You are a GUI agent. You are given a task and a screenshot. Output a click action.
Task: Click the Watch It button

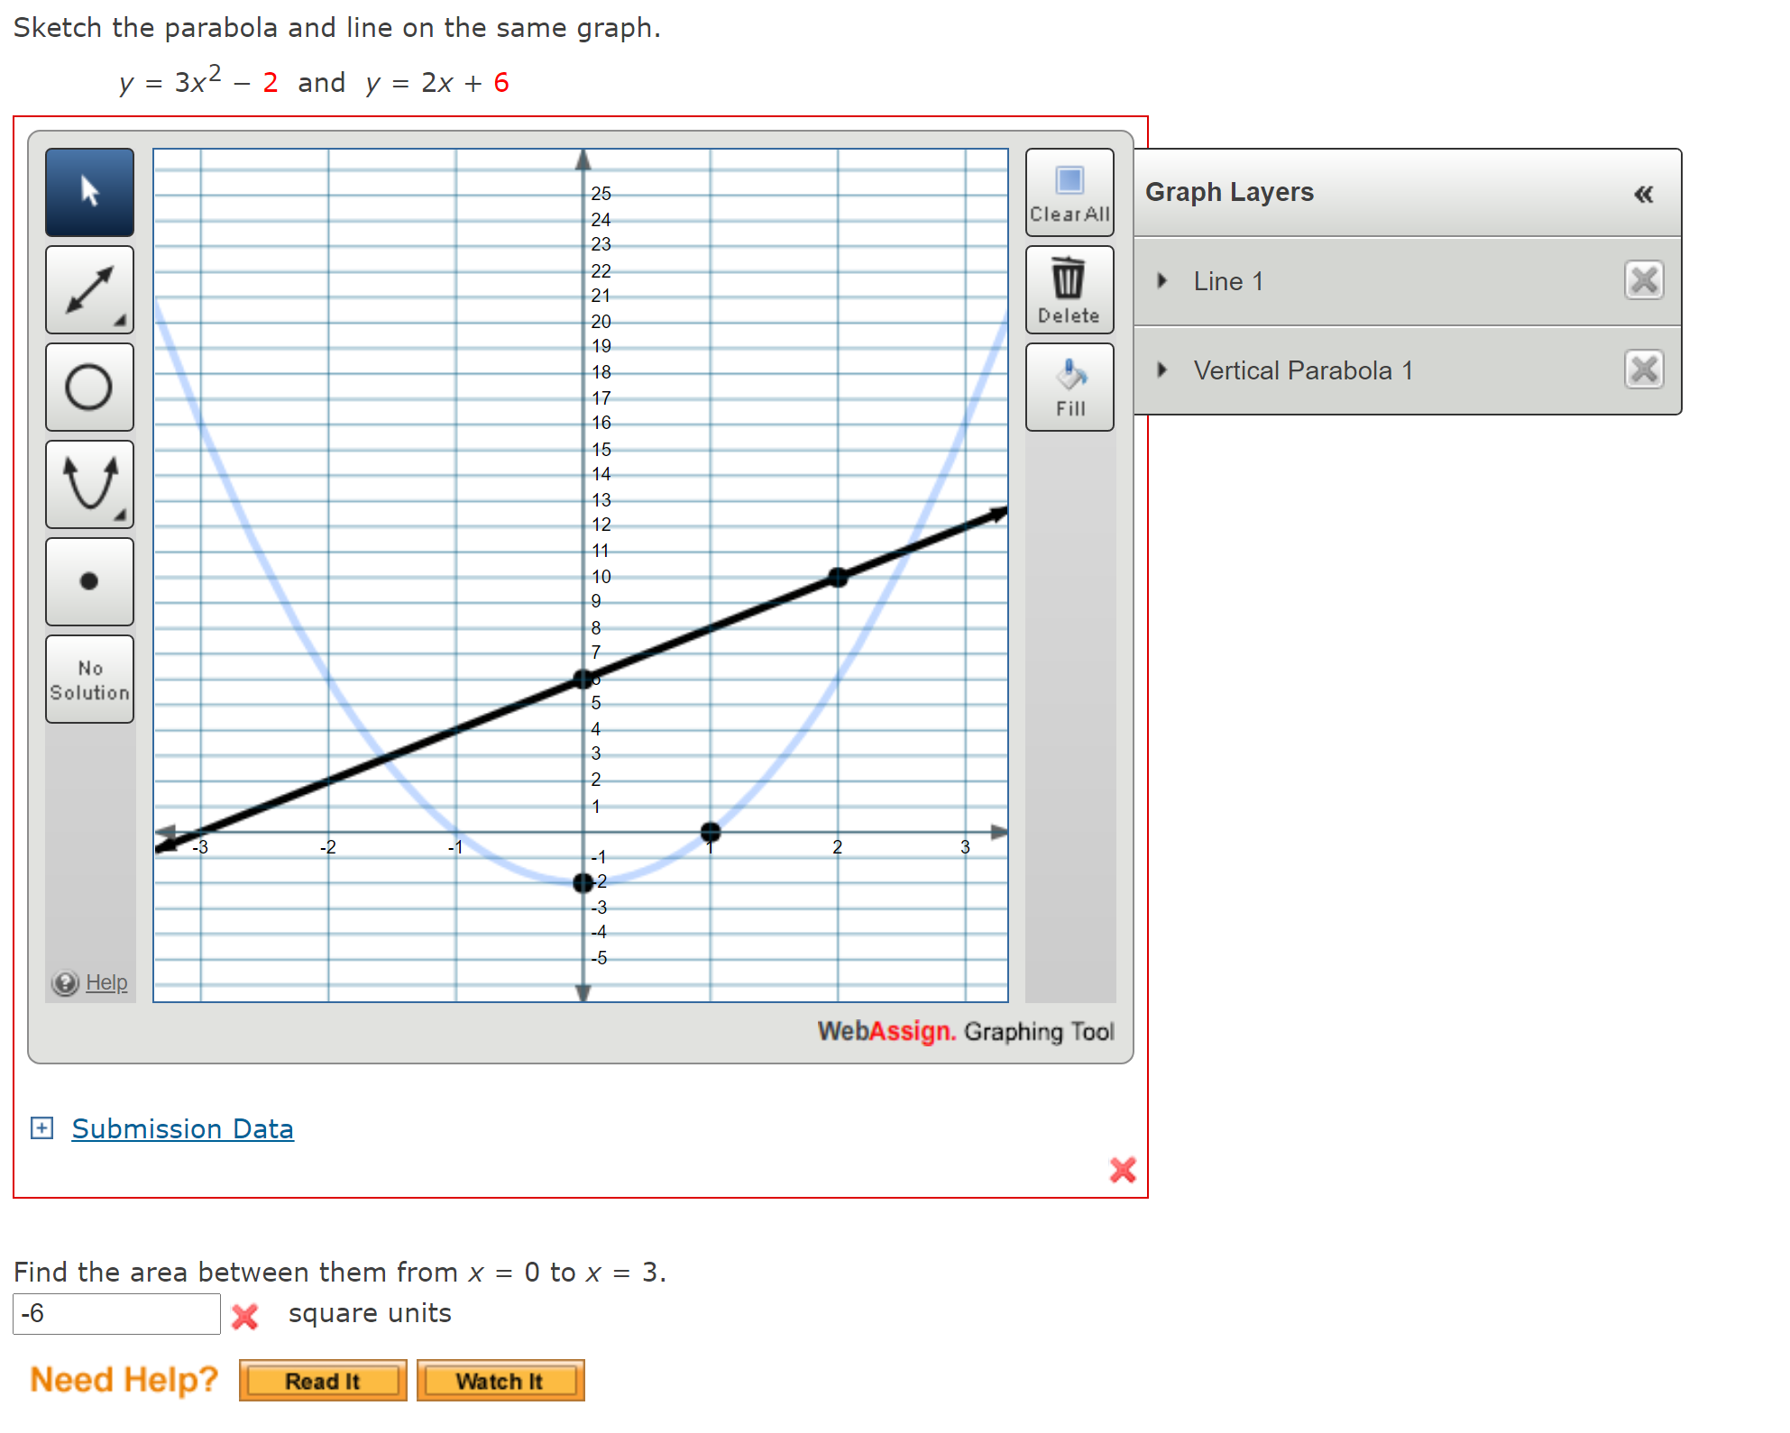click(x=500, y=1381)
